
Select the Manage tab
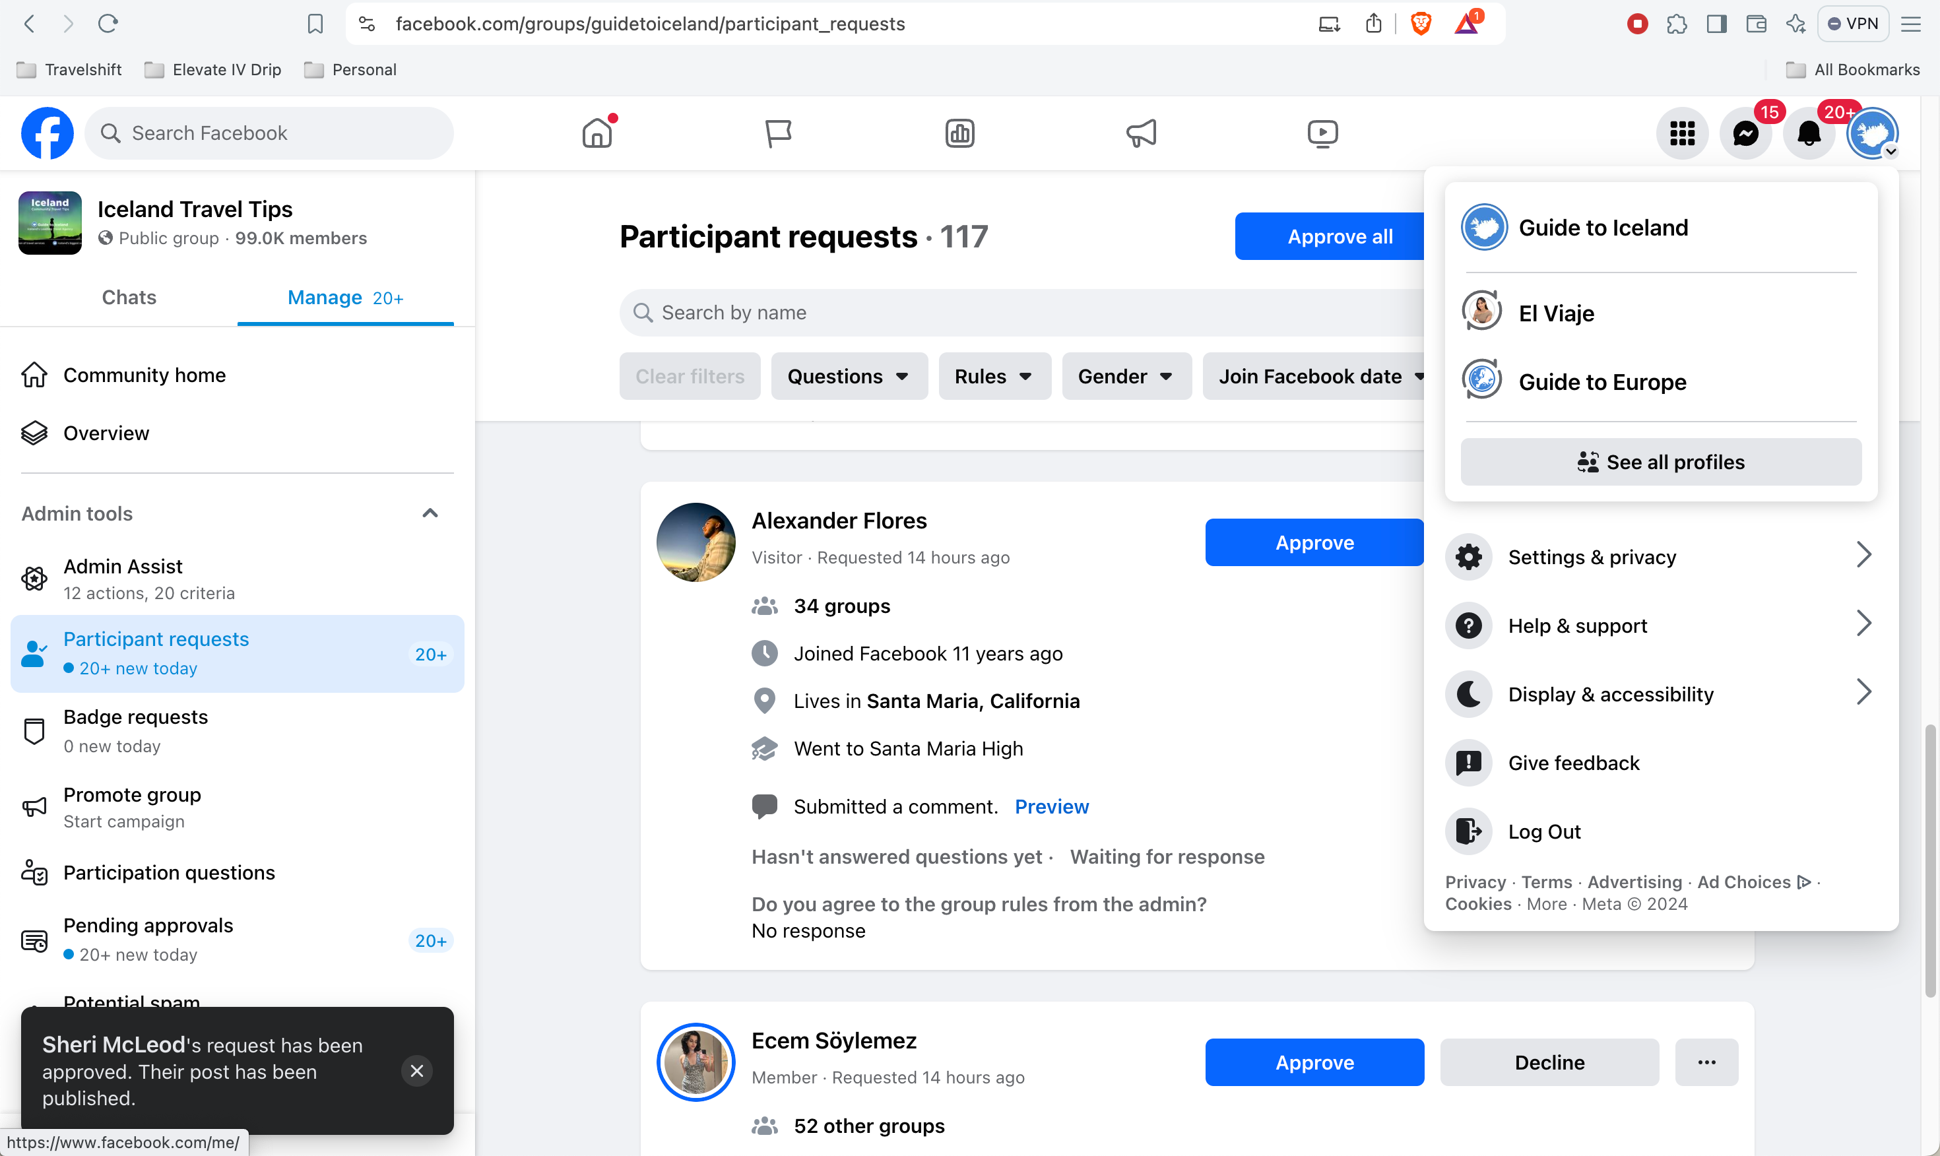[345, 298]
